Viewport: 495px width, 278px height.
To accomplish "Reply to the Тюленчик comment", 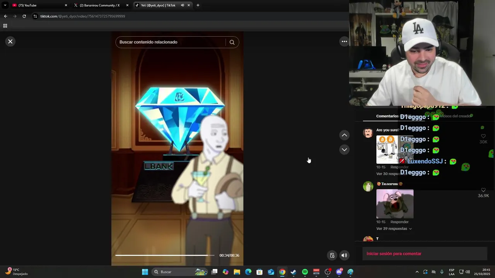I will click(399, 222).
